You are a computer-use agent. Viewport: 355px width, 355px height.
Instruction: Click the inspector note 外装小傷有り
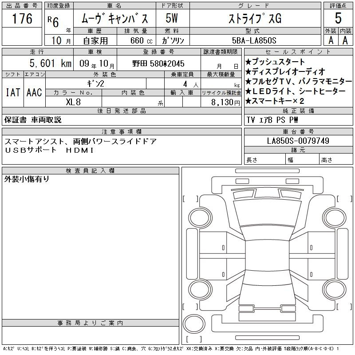click(x=27, y=179)
